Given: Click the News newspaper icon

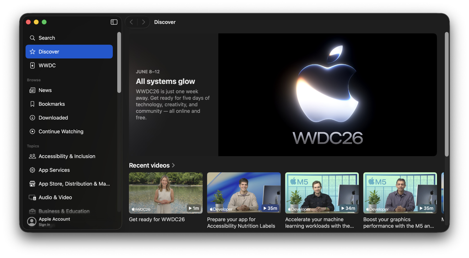Looking at the screenshot, I should [x=32, y=90].
